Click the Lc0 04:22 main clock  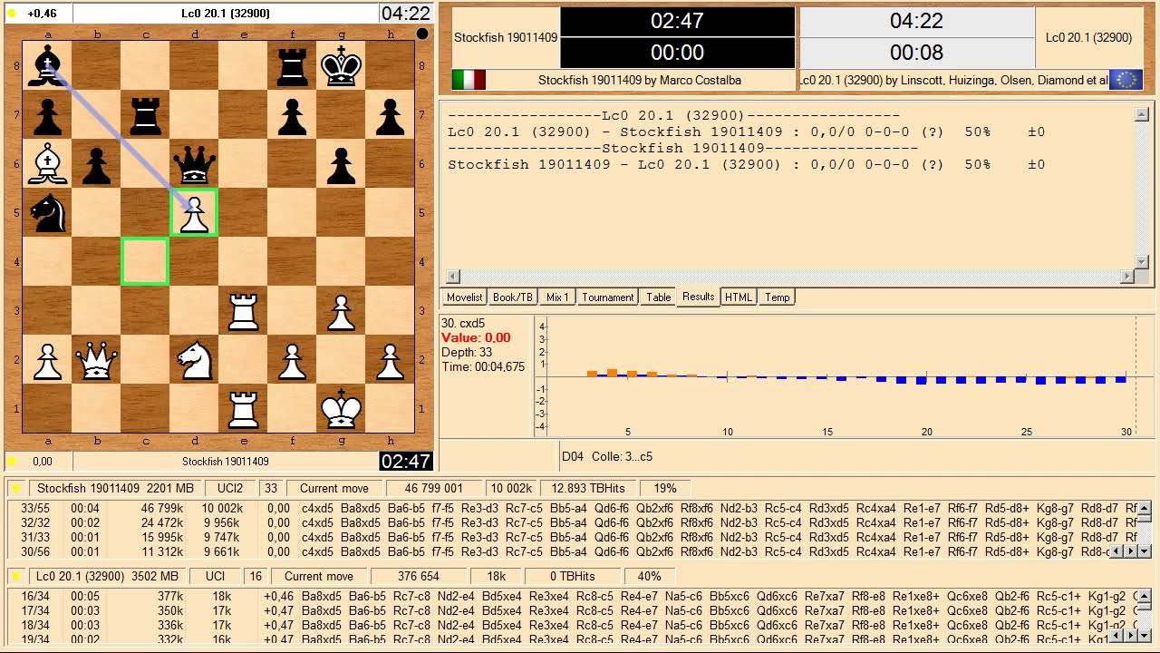[x=916, y=21]
